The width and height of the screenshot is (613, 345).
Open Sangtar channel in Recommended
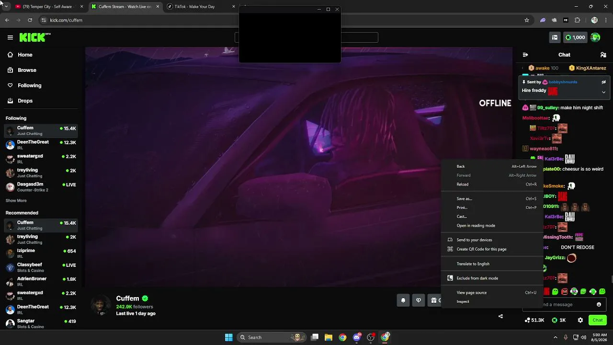[x=41, y=323]
